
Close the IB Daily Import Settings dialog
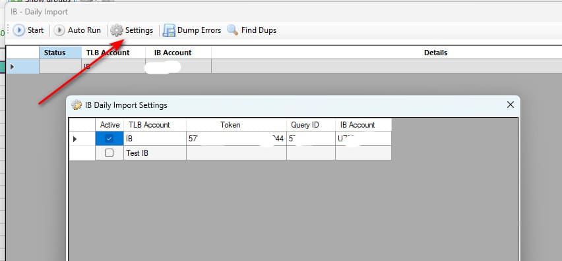click(511, 105)
